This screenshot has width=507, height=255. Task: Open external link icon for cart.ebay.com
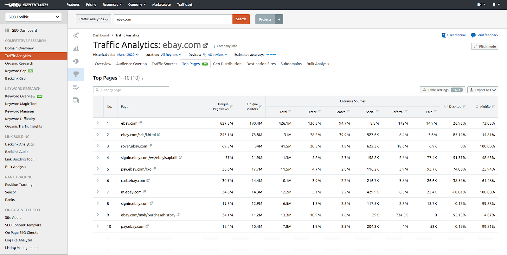coord(148,180)
